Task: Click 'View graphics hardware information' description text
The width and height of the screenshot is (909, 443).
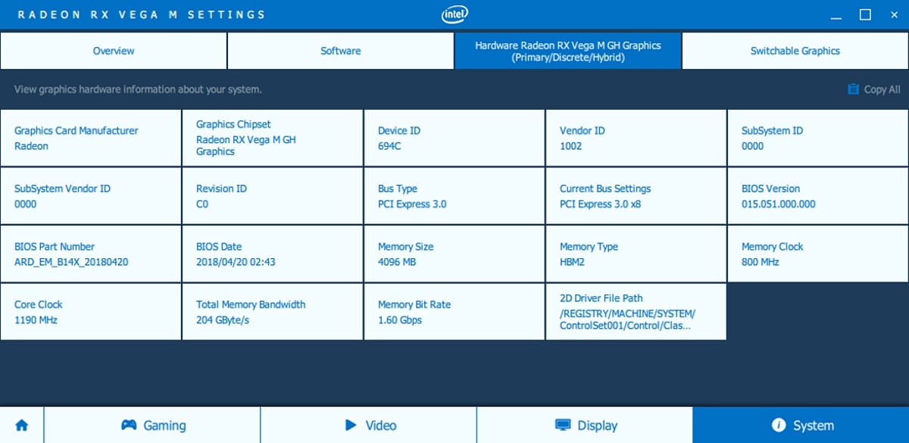Action: 138,89
